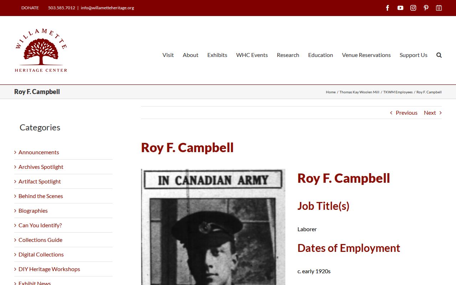Open the Venue Reservations menu
The height and width of the screenshot is (285, 456).
(366, 55)
